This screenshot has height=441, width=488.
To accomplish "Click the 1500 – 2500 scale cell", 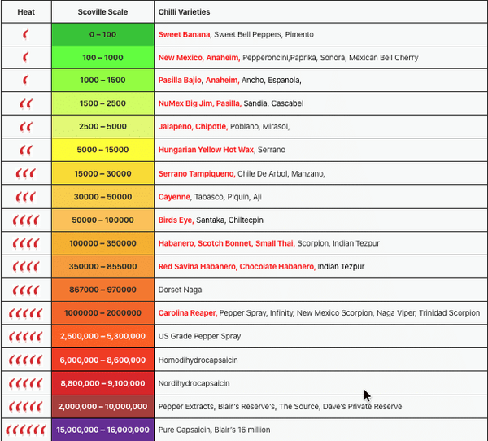I will [x=102, y=103].
